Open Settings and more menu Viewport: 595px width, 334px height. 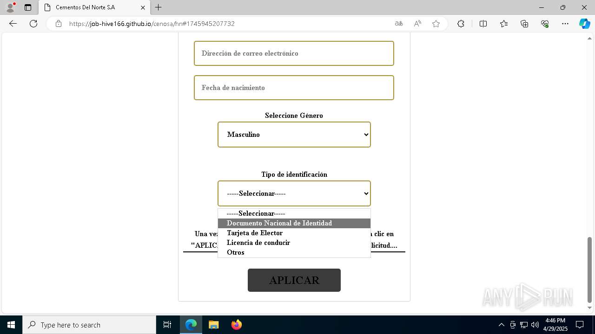[565, 24]
